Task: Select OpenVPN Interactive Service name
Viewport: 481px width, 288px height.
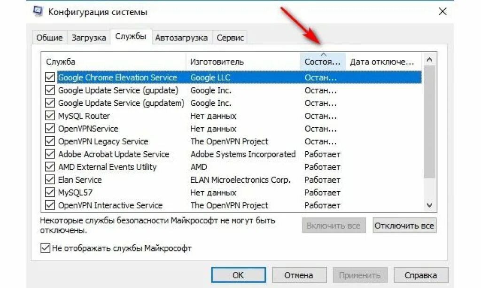Action: [x=110, y=205]
